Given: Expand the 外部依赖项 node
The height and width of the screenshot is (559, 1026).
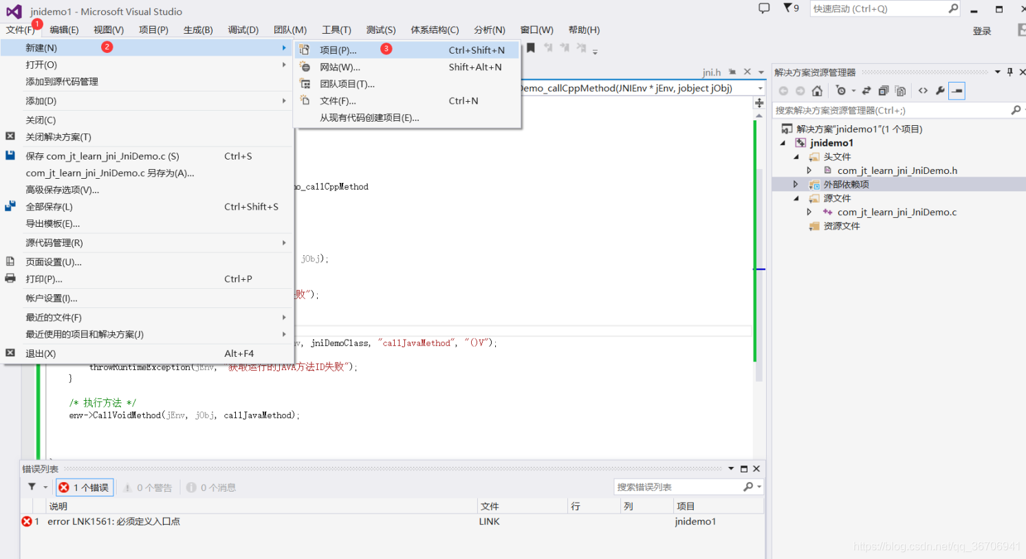Looking at the screenshot, I should click(796, 184).
